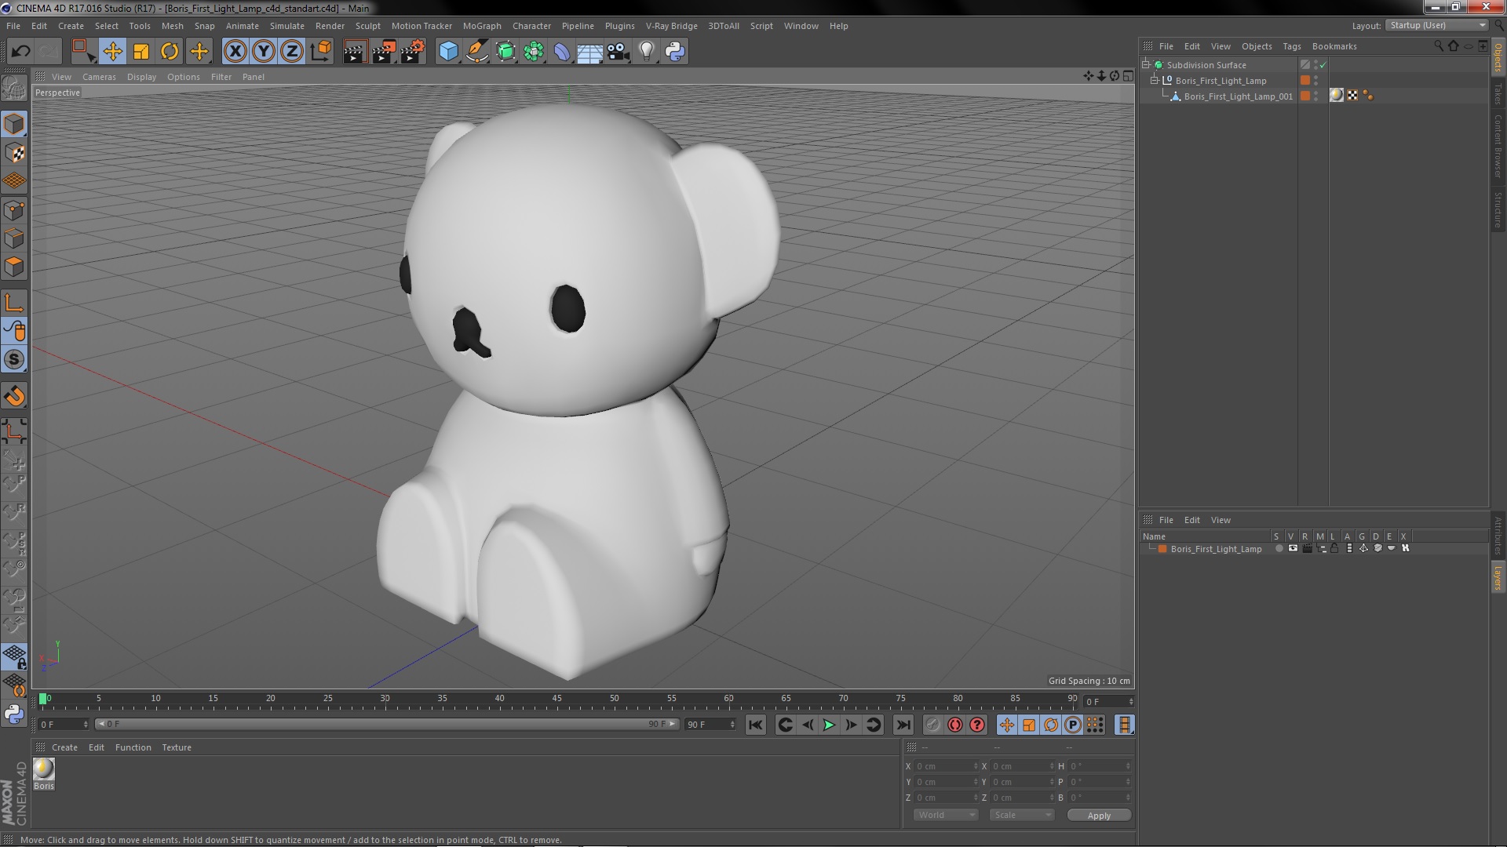
Task: Toggle Y axis lock
Action: pos(264,52)
